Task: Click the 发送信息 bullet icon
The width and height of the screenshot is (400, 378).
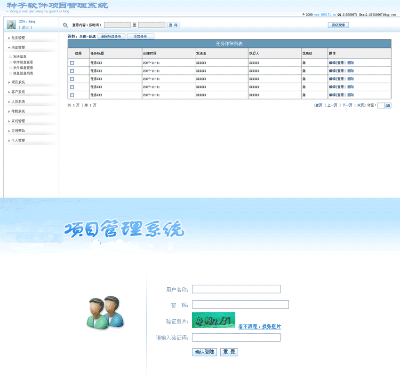Action: (10, 56)
